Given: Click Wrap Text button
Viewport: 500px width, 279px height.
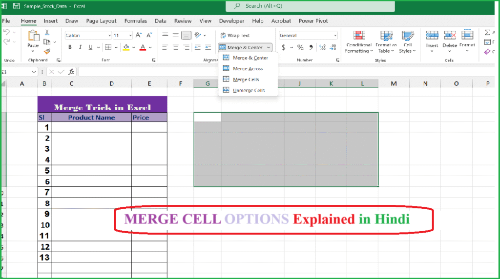Looking at the screenshot, I should (x=235, y=35).
